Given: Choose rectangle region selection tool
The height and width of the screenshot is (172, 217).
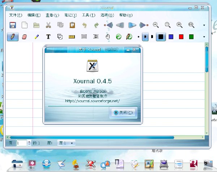Looking at the screenshot, I should coord(84,37).
